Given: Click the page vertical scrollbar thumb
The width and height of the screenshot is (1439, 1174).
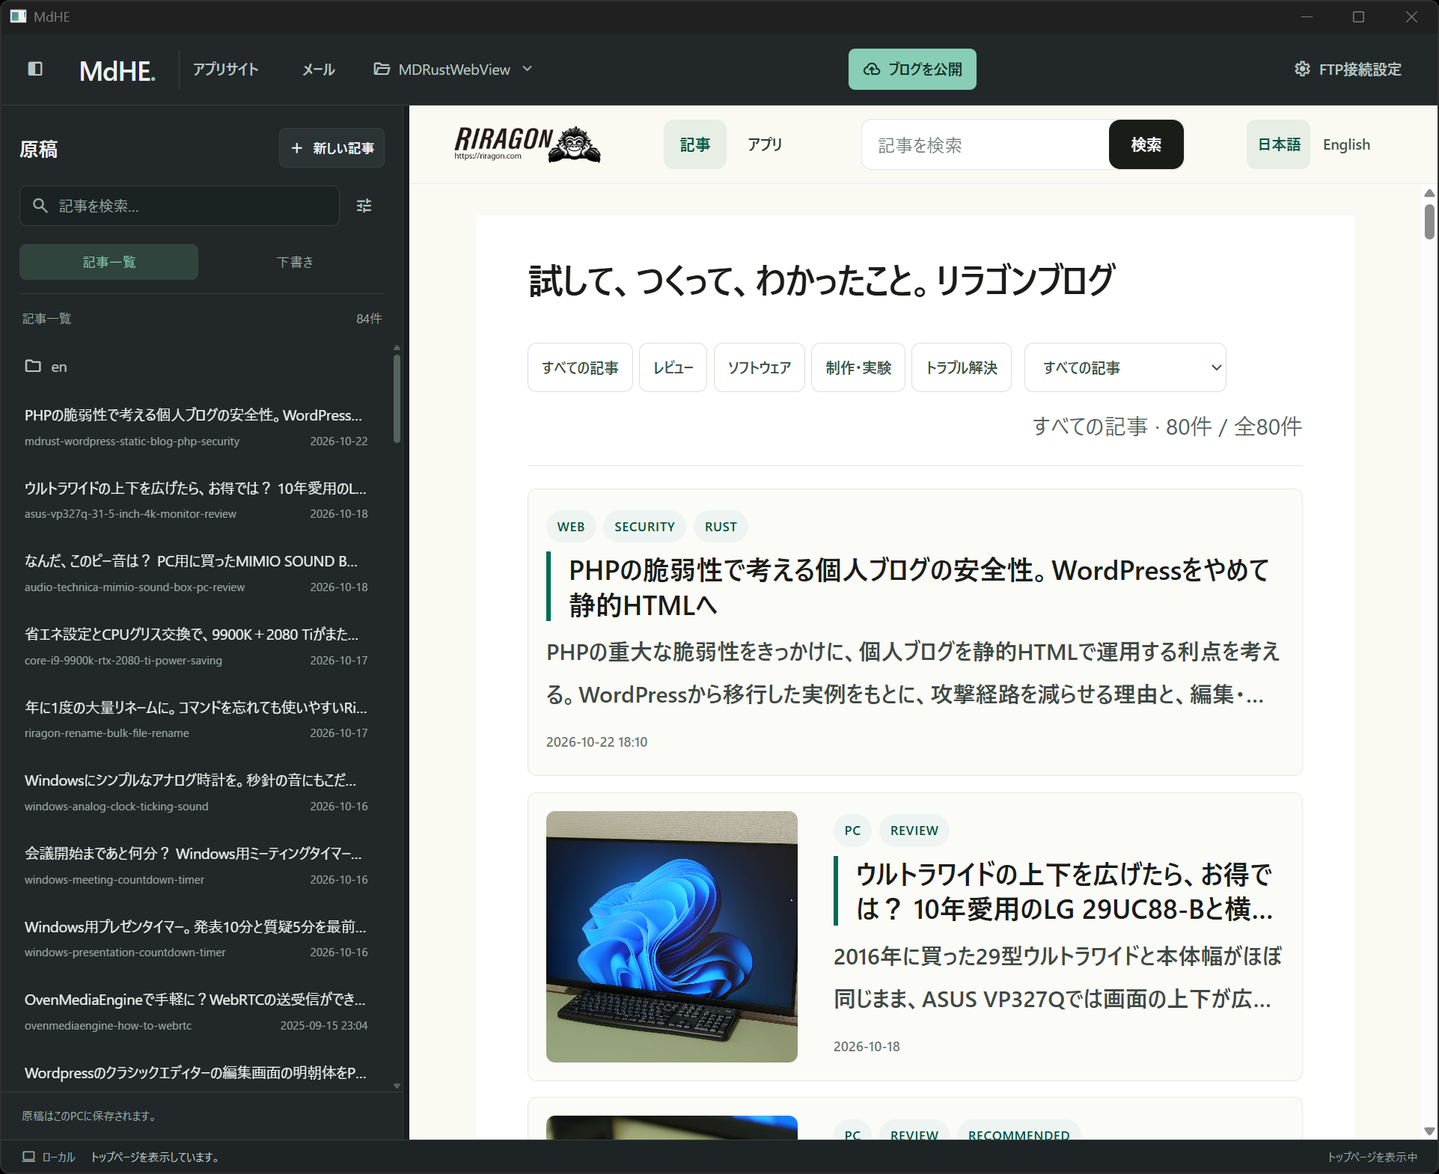Looking at the screenshot, I should click(1429, 221).
